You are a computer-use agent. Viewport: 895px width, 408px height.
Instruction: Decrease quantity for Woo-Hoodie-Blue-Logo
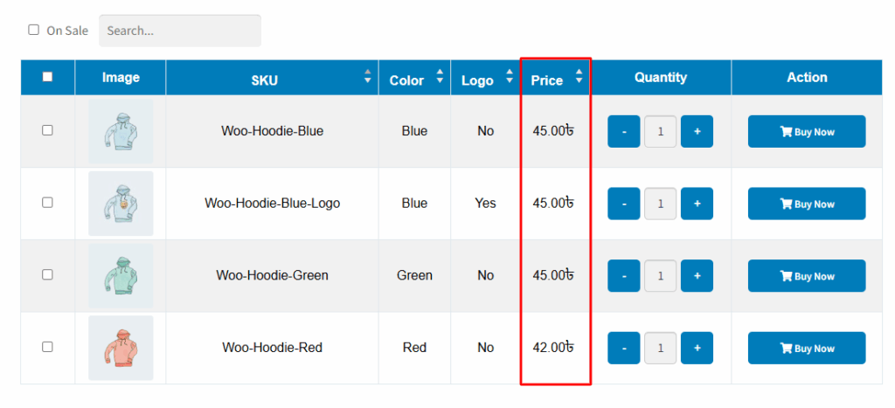624,204
